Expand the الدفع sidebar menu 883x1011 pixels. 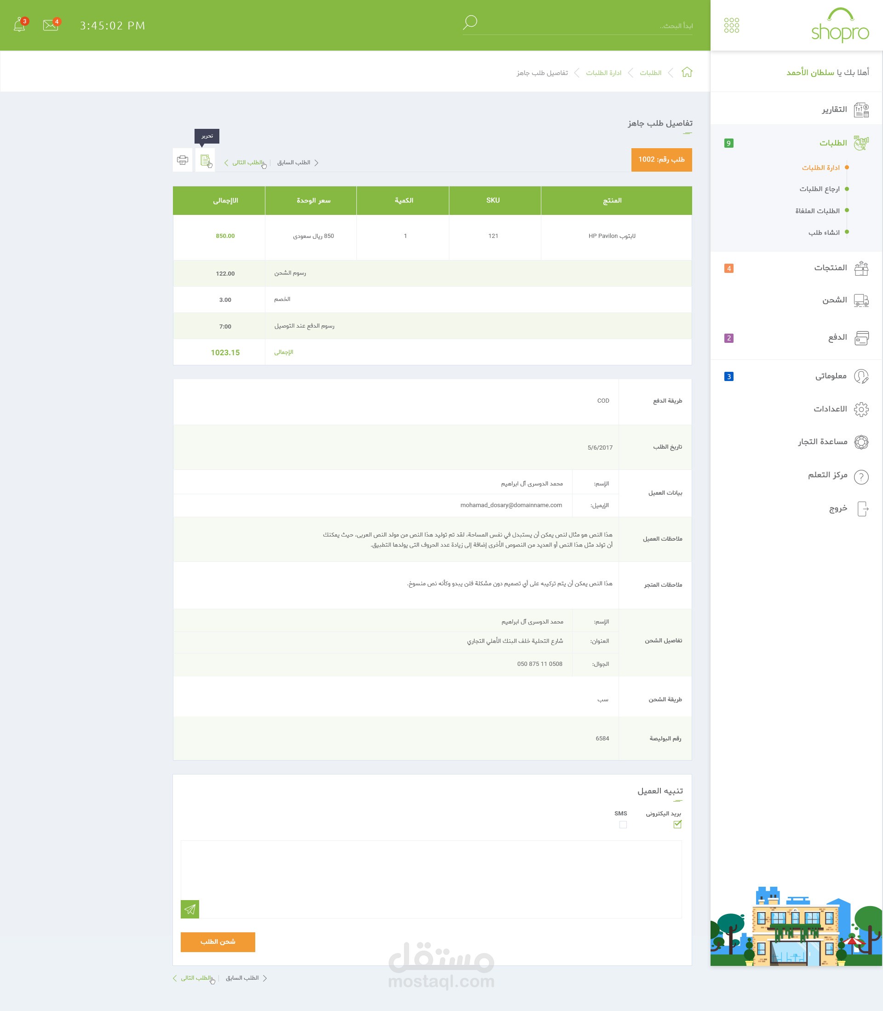[x=837, y=338]
